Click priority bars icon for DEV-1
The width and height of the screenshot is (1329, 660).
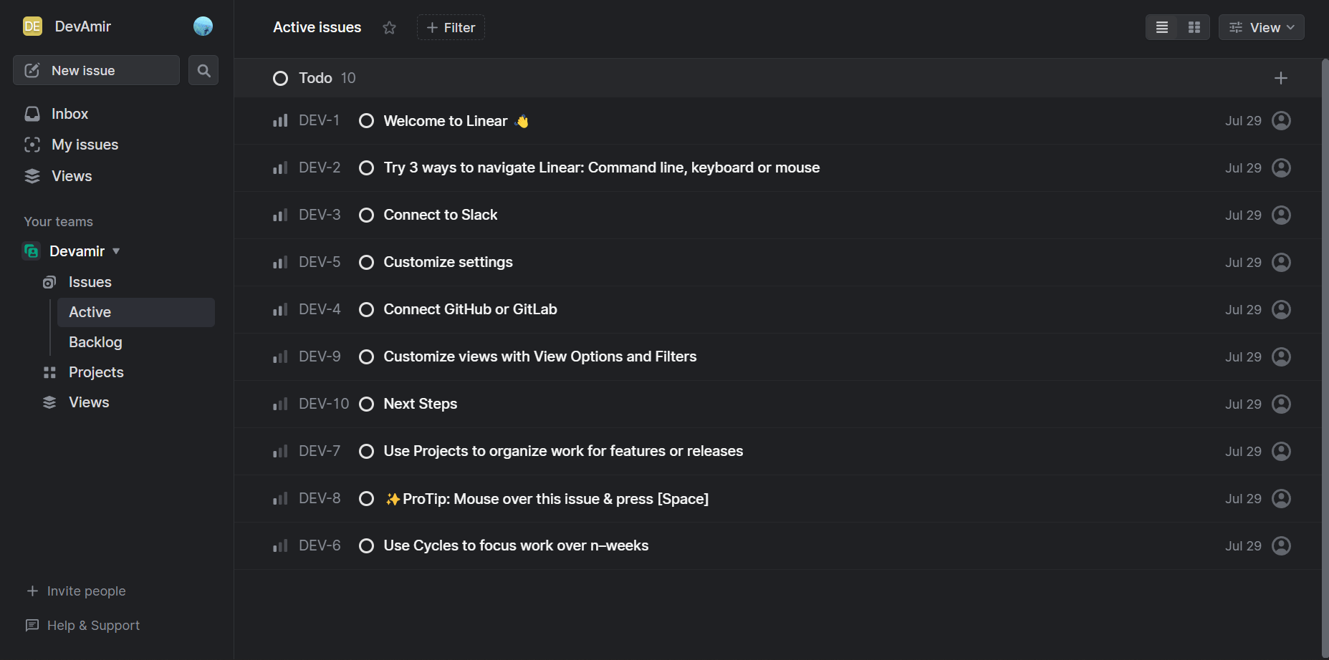point(280,121)
